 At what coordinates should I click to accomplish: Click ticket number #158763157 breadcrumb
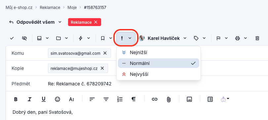click(x=95, y=8)
